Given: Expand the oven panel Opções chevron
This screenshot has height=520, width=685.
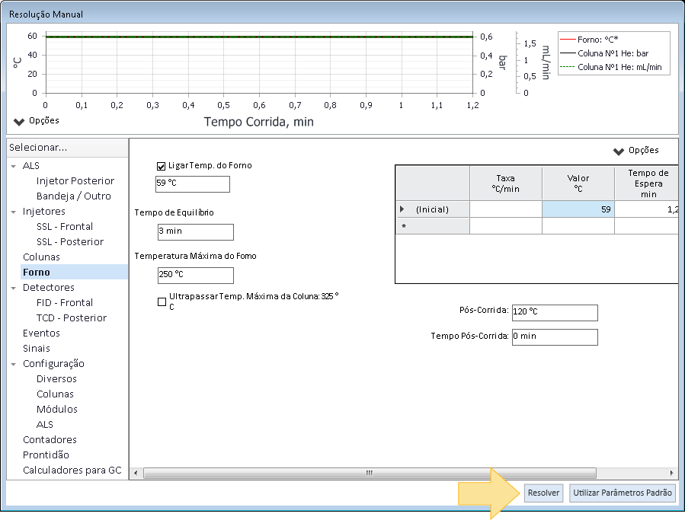Looking at the screenshot, I should (x=618, y=151).
